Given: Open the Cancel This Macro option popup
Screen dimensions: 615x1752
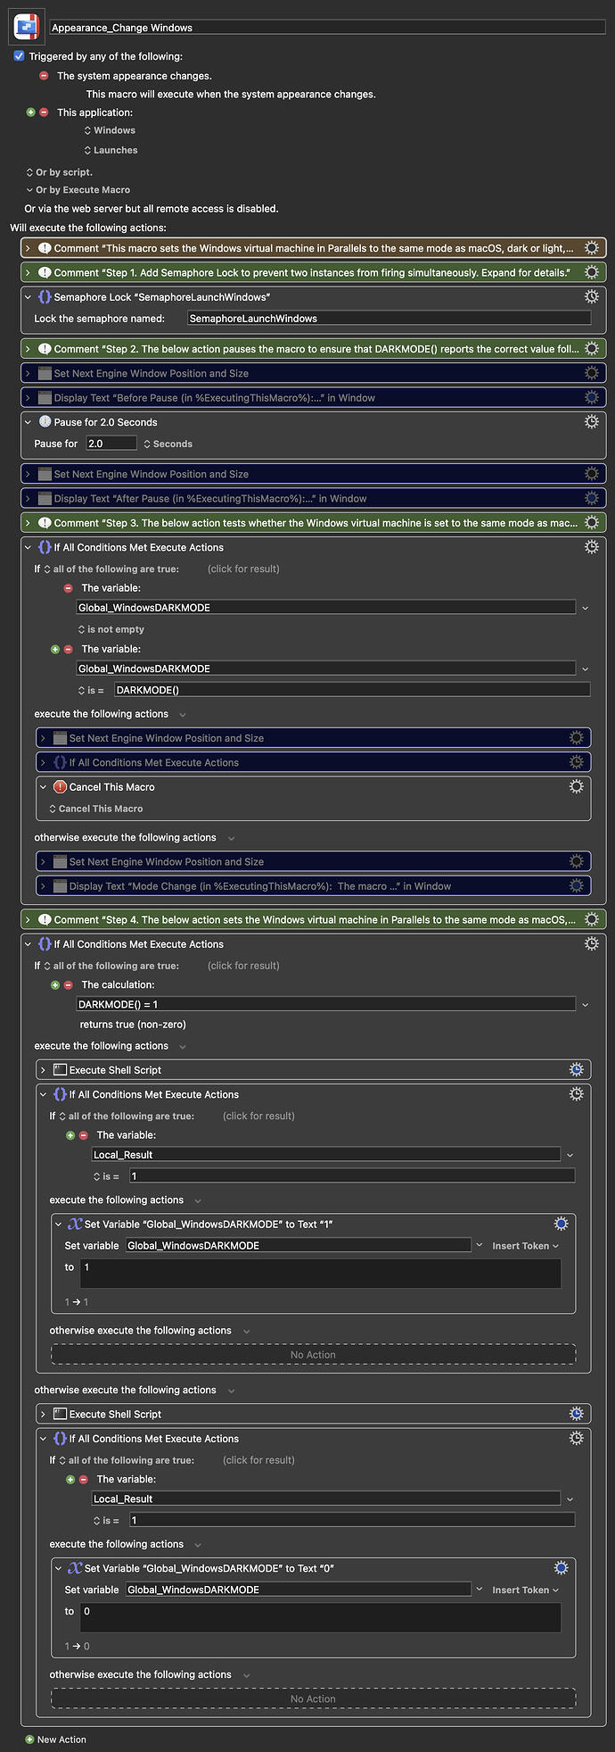Looking at the screenshot, I should pos(96,809).
